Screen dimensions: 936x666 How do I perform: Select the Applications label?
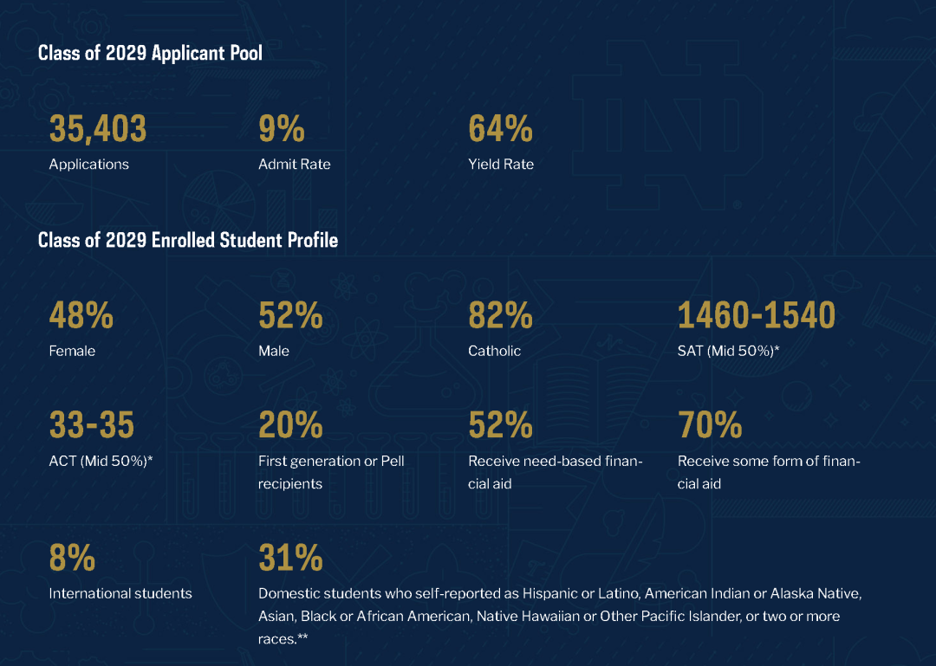[88, 165]
